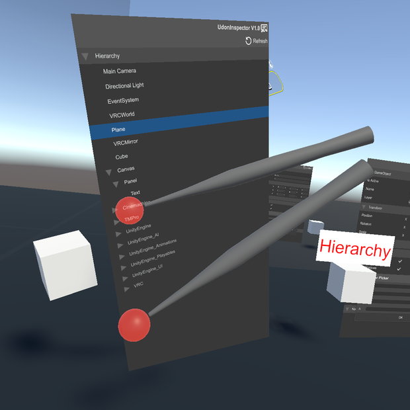410x410 pixels.
Task: Toggle the checked box beside the Shadows row
Action: [x=399, y=268]
